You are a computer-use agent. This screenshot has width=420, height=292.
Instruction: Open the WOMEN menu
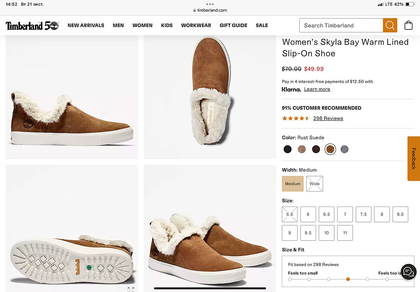coord(142,25)
